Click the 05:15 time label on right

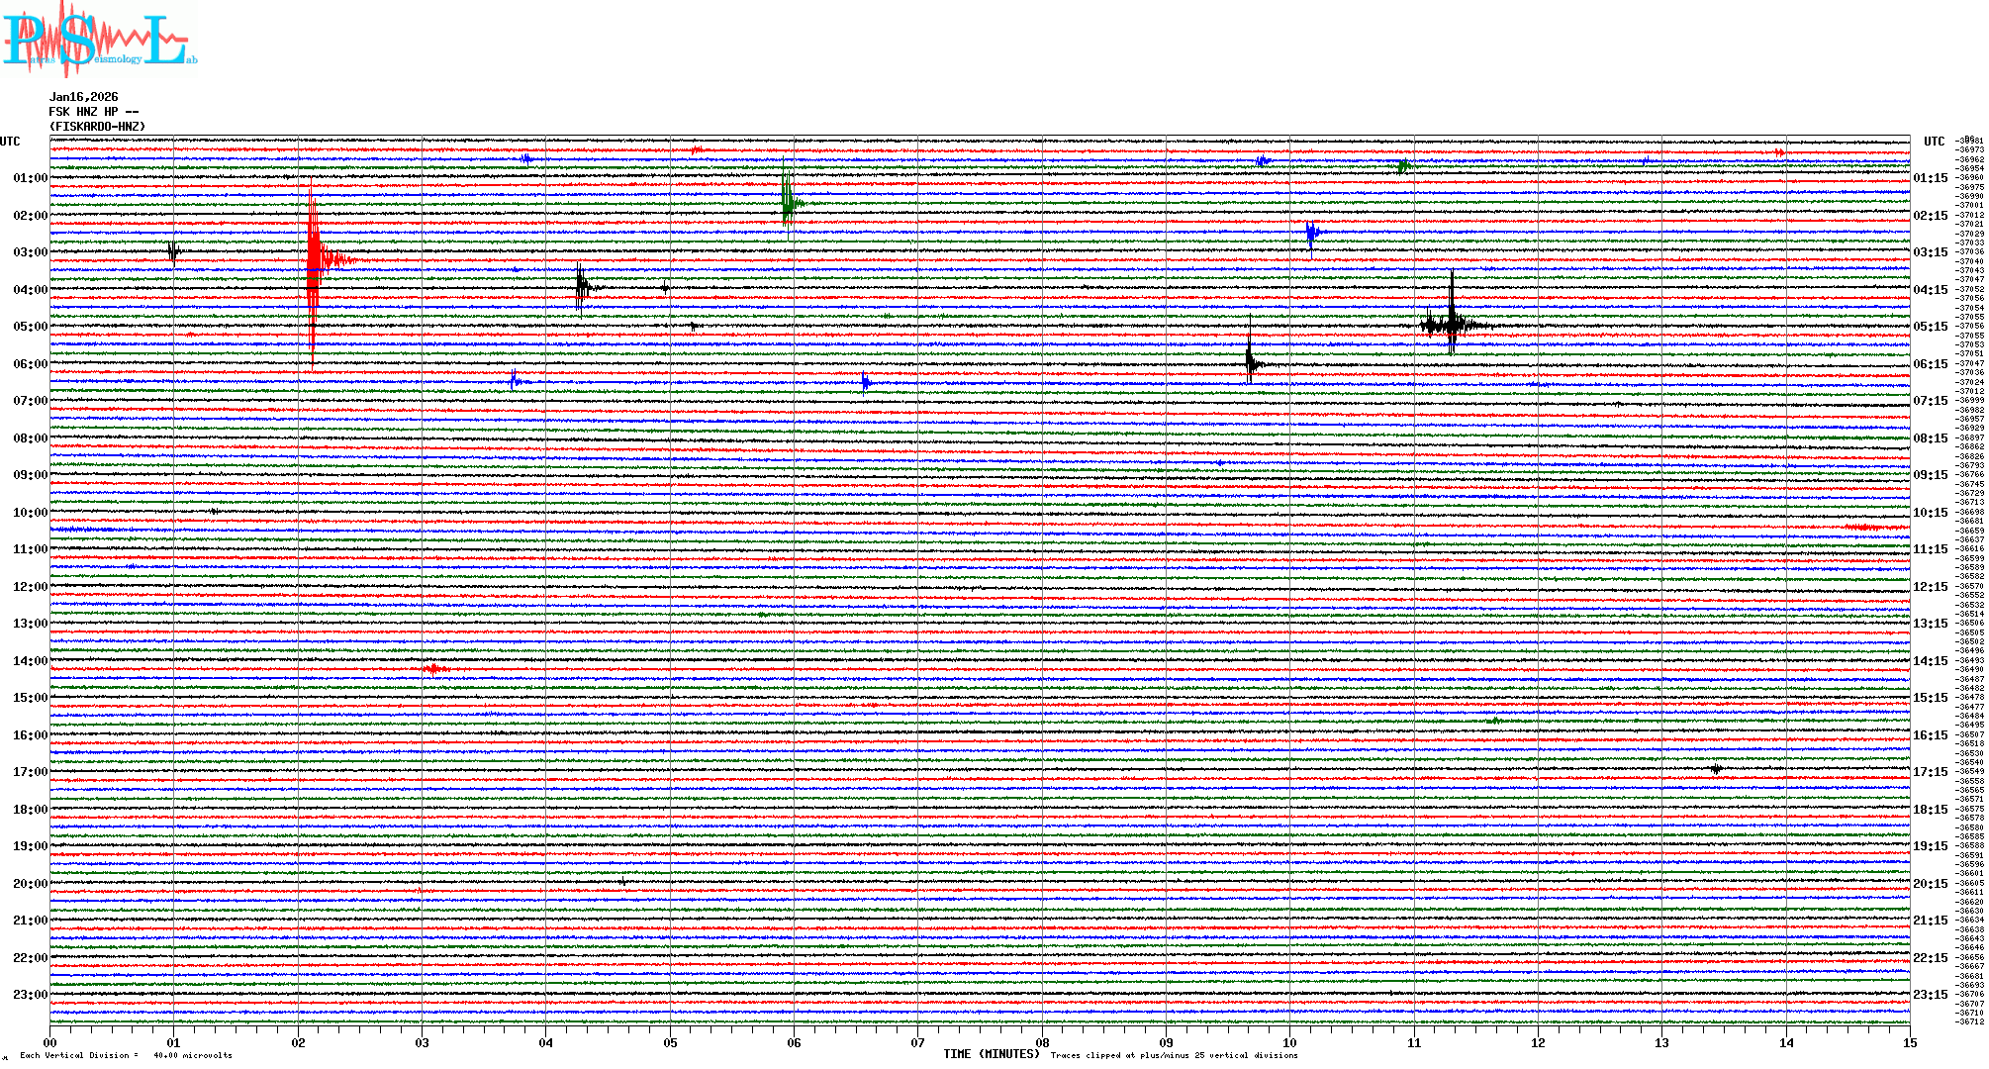(1930, 327)
